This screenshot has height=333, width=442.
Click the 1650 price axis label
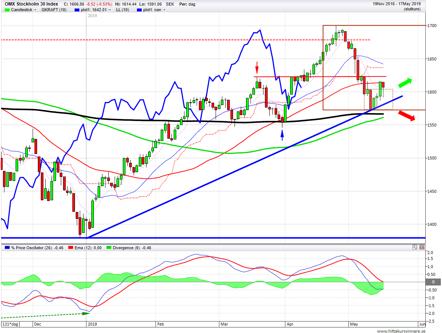point(432,59)
